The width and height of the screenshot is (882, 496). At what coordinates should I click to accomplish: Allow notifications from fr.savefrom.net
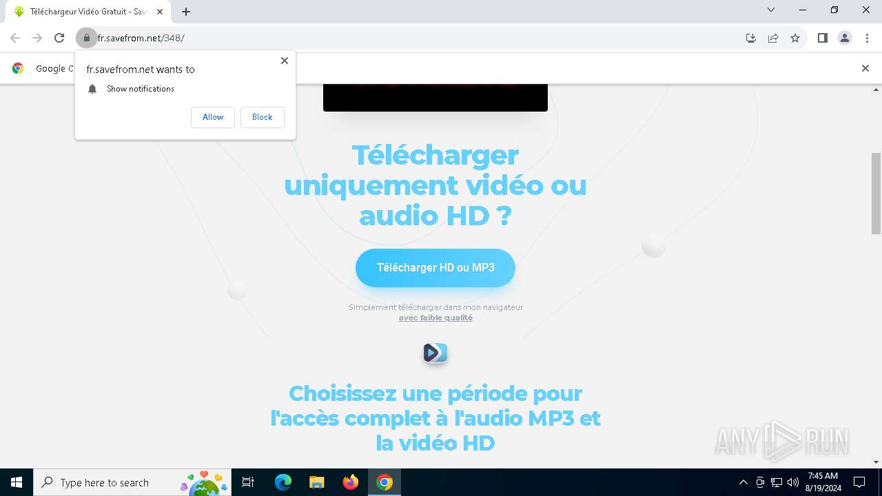tap(213, 117)
